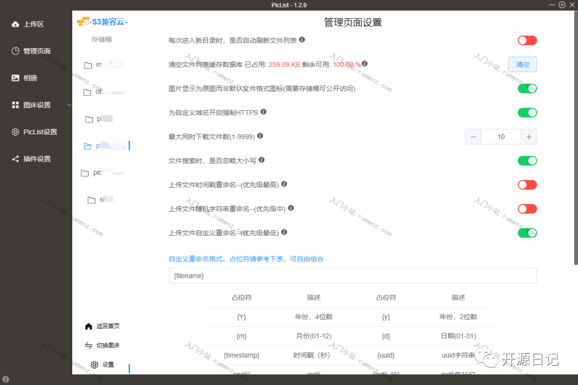Decrease max download count with minus

tap(473, 137)
